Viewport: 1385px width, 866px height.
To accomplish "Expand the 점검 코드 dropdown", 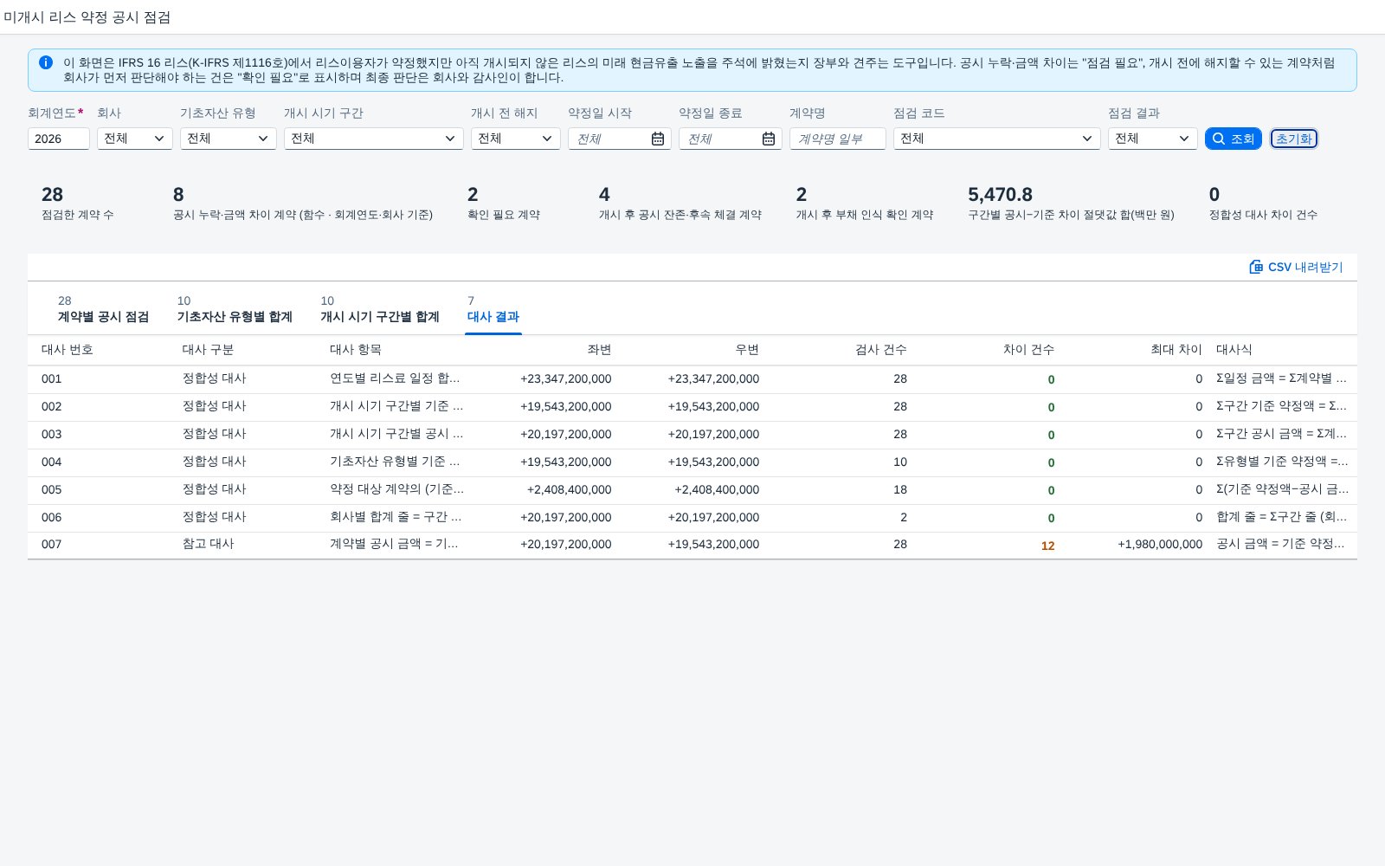I will pyautogui.click(x=997, y=139).
